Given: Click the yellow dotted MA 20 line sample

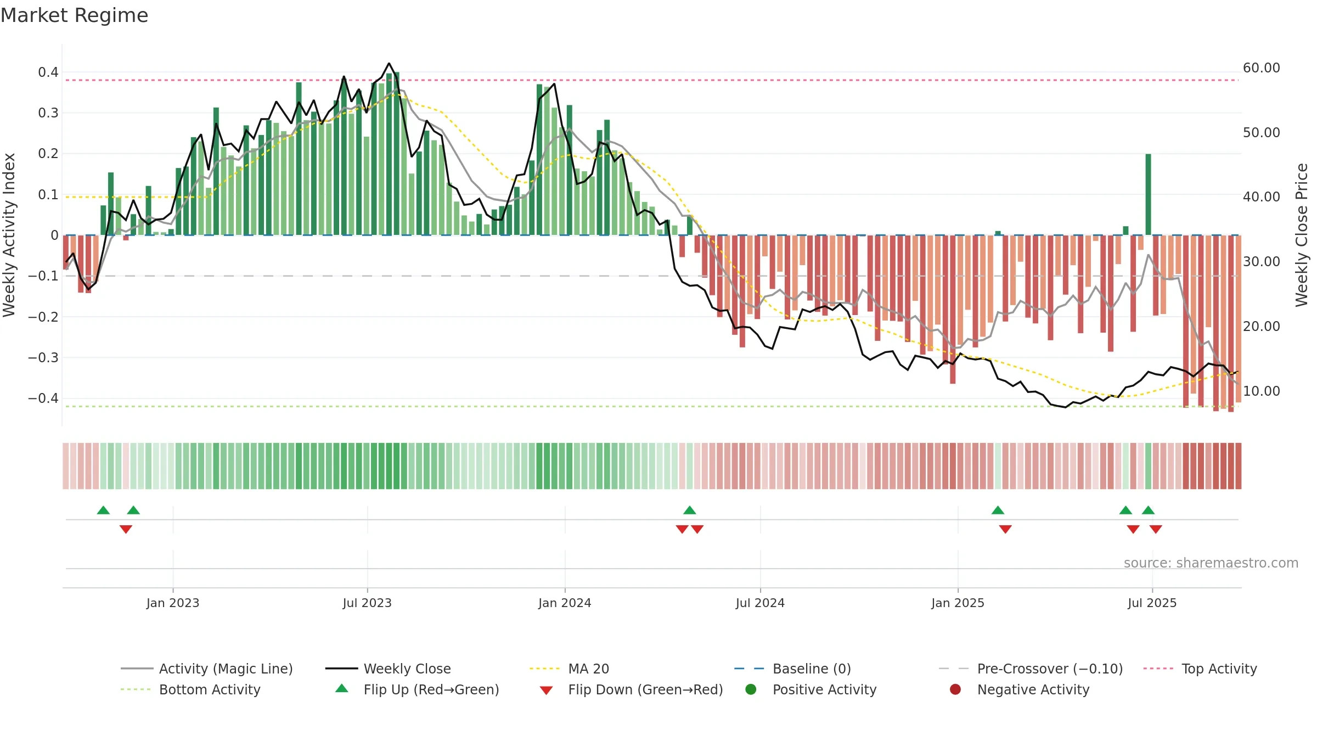Looking at the screenshot, I should click(x=545, y=669).
